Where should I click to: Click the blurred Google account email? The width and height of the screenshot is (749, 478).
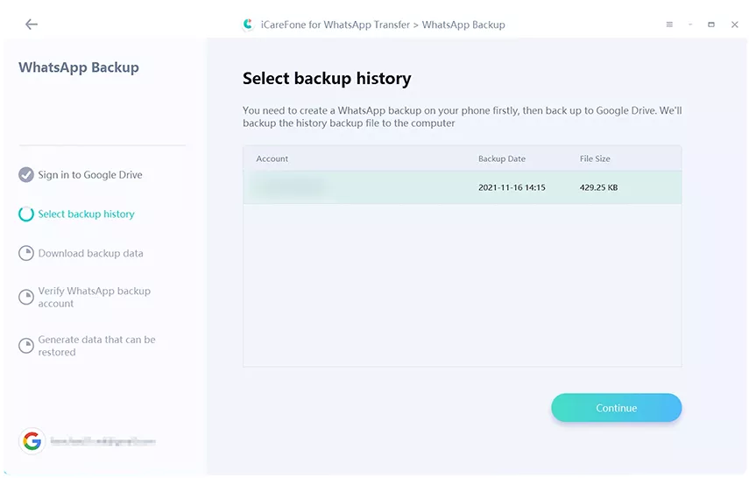tap(102, 442)
